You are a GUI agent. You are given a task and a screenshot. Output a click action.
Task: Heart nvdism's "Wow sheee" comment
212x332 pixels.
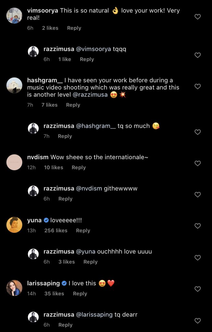point(197,163)
